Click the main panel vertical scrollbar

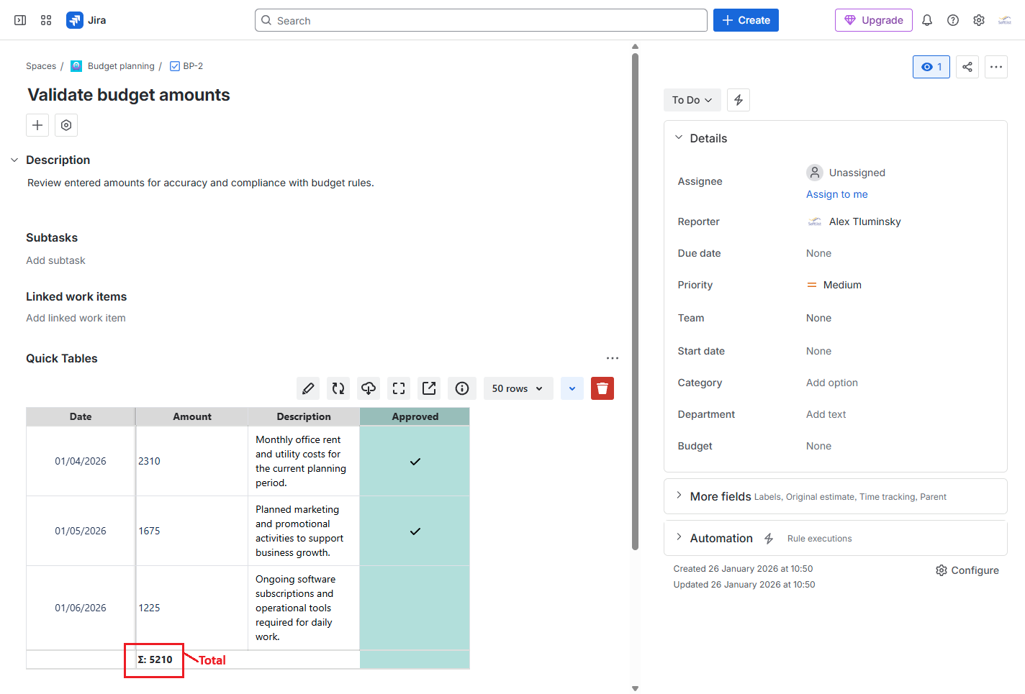(x=635, y=302)
